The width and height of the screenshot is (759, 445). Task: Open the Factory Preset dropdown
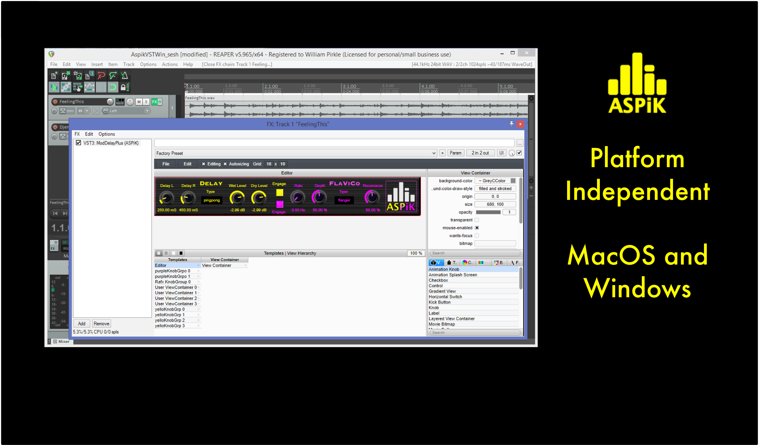pyautogui.click(x=296, y=153)
